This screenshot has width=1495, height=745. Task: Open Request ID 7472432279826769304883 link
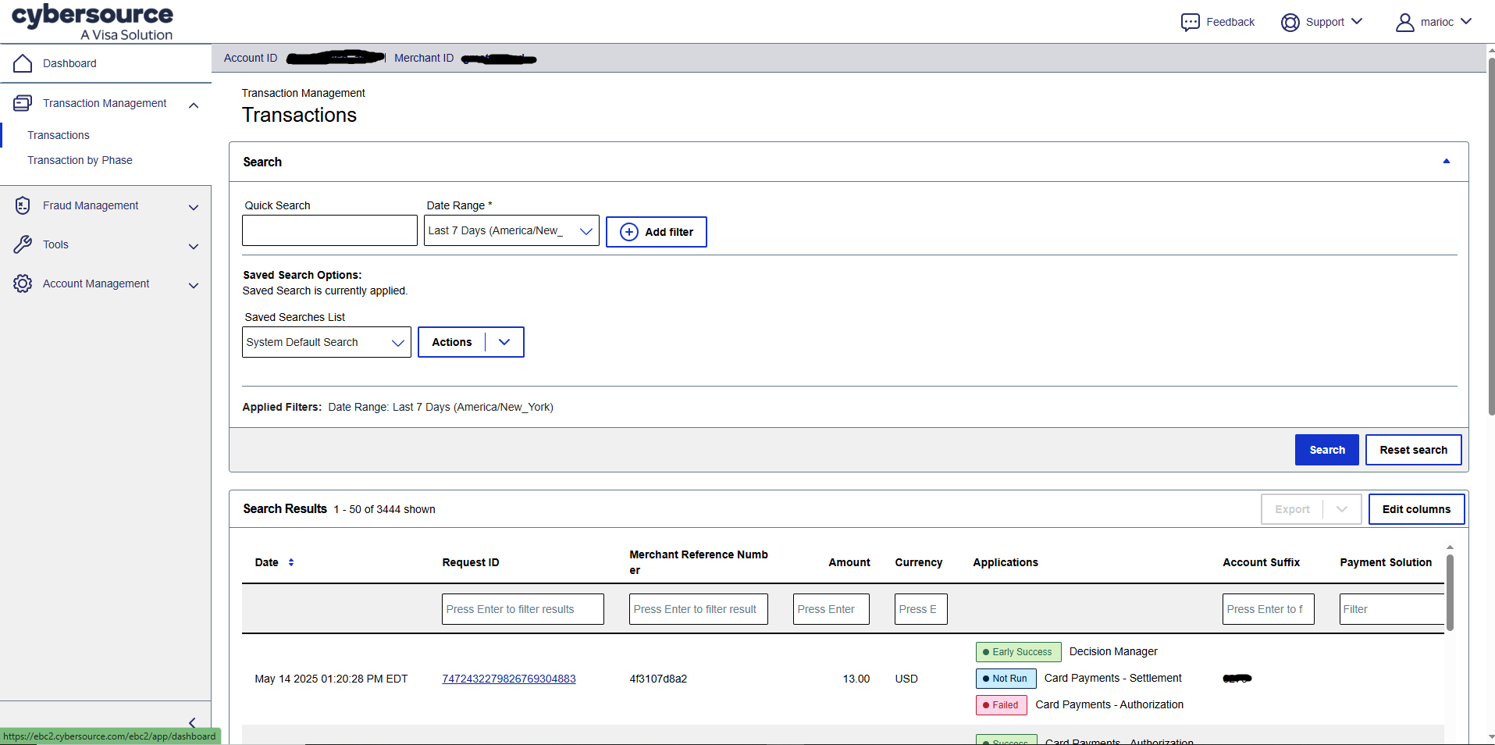(509, 679)
